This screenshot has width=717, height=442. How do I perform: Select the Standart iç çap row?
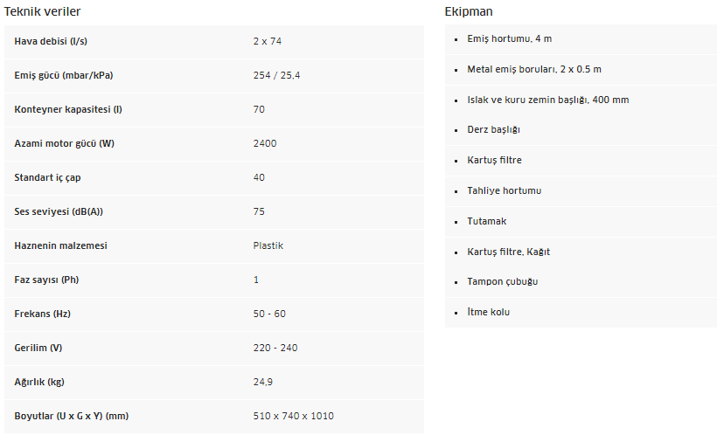coord(214,177)
